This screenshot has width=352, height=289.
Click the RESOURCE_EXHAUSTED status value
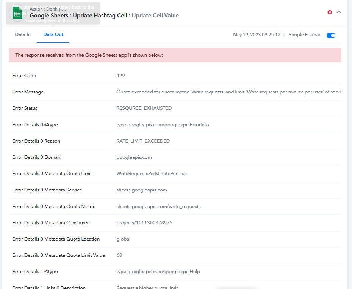(144, 108)
